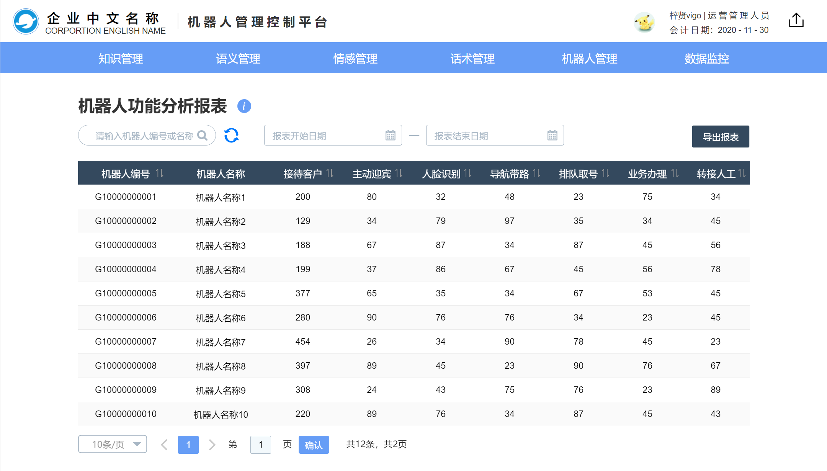The width and height of the screenshot is (827, 471).
Task: Open the end date calendar icon
Action: [x=552, y=135]
